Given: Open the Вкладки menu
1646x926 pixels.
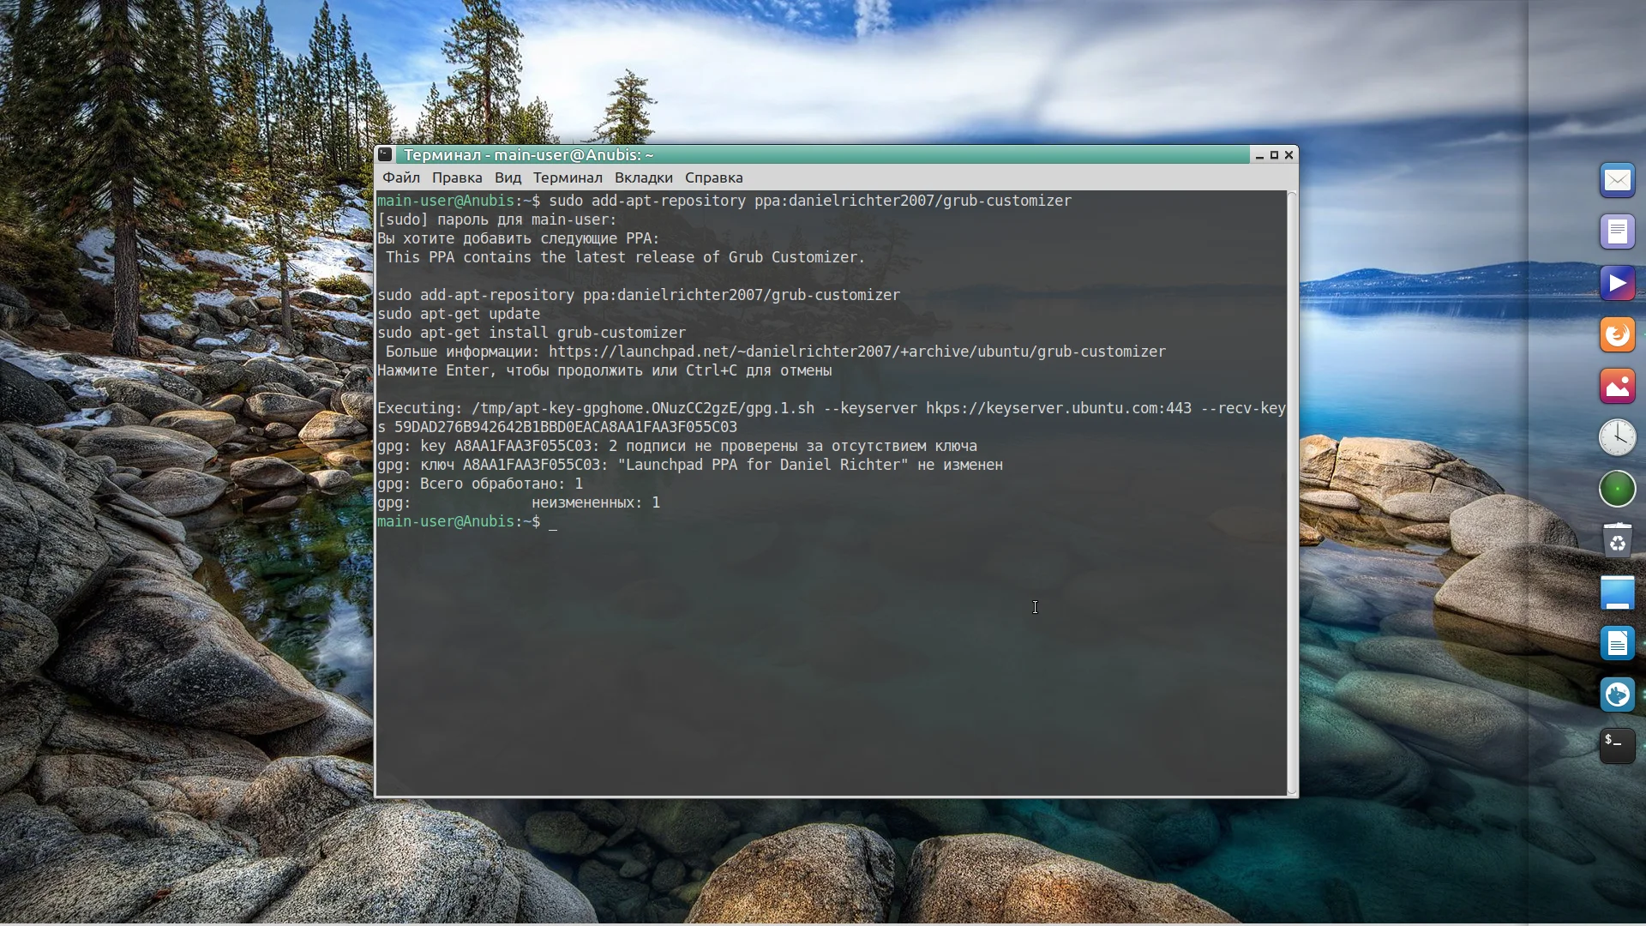Looking at the screenshot, I should click(643, 178).
